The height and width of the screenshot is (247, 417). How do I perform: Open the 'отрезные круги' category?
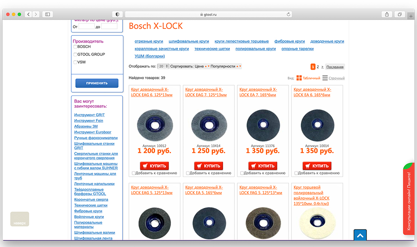149,41
